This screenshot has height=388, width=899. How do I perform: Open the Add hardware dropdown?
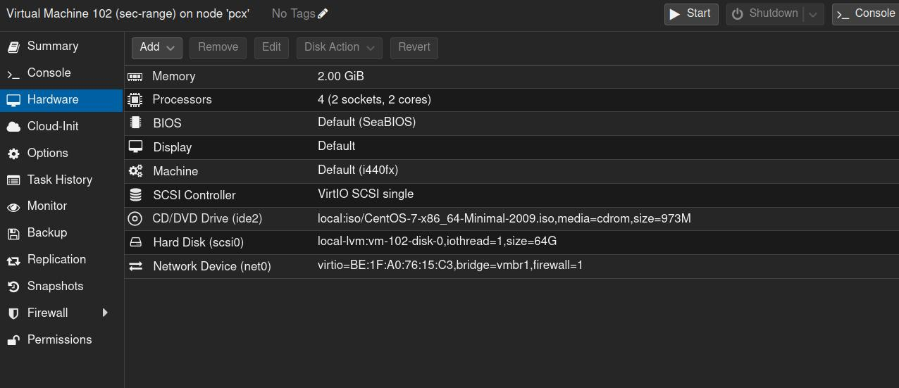click(156, 47)
